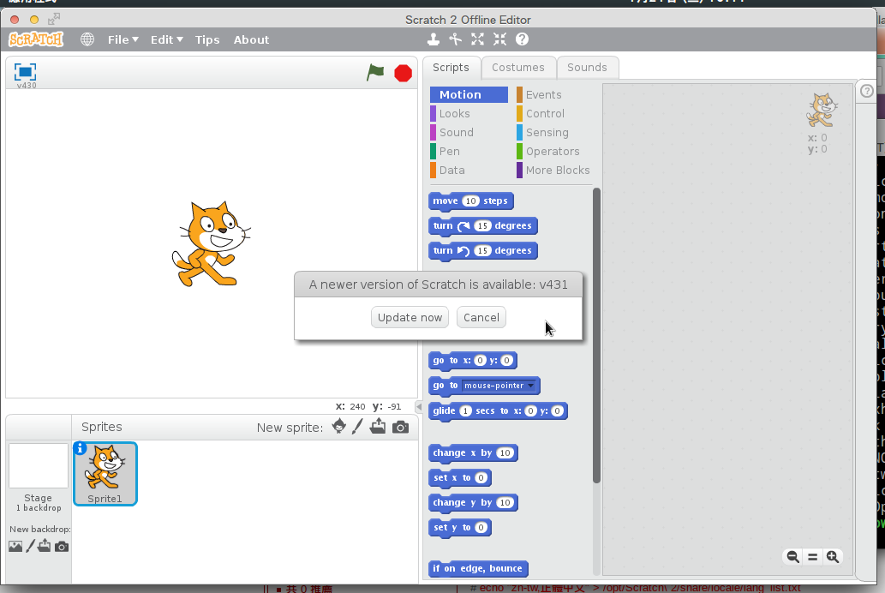Select the Delete scissors tool
The height and width of the screenshot is (593, 885).
click(455, 39)
